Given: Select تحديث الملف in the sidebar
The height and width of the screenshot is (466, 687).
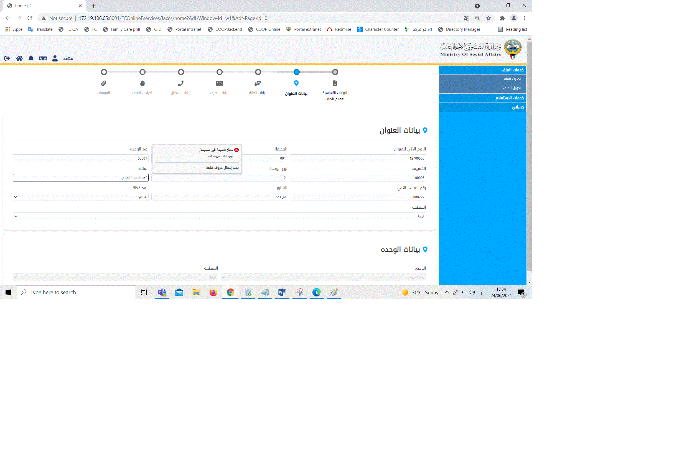Looking at the screenshot, I should tap(512, 79).
